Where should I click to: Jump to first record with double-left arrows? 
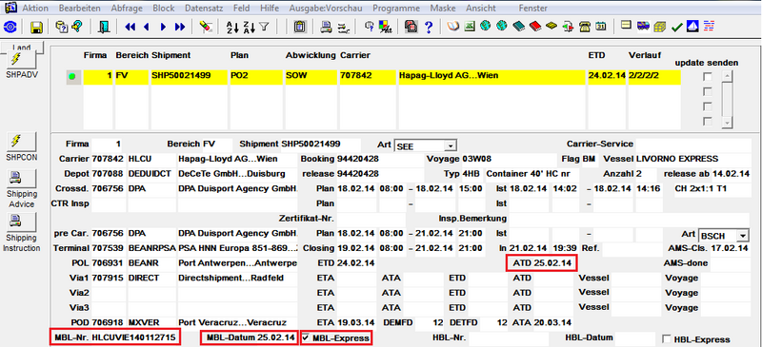pos(130,28)
